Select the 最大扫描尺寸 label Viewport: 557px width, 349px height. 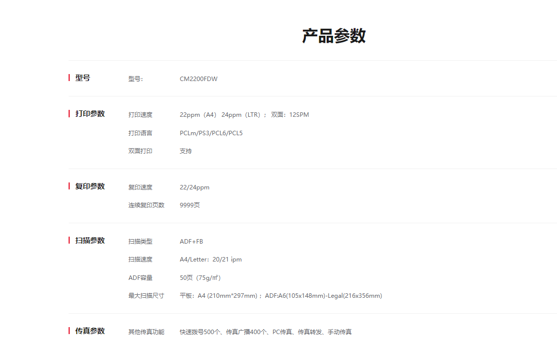pos(146,296)
